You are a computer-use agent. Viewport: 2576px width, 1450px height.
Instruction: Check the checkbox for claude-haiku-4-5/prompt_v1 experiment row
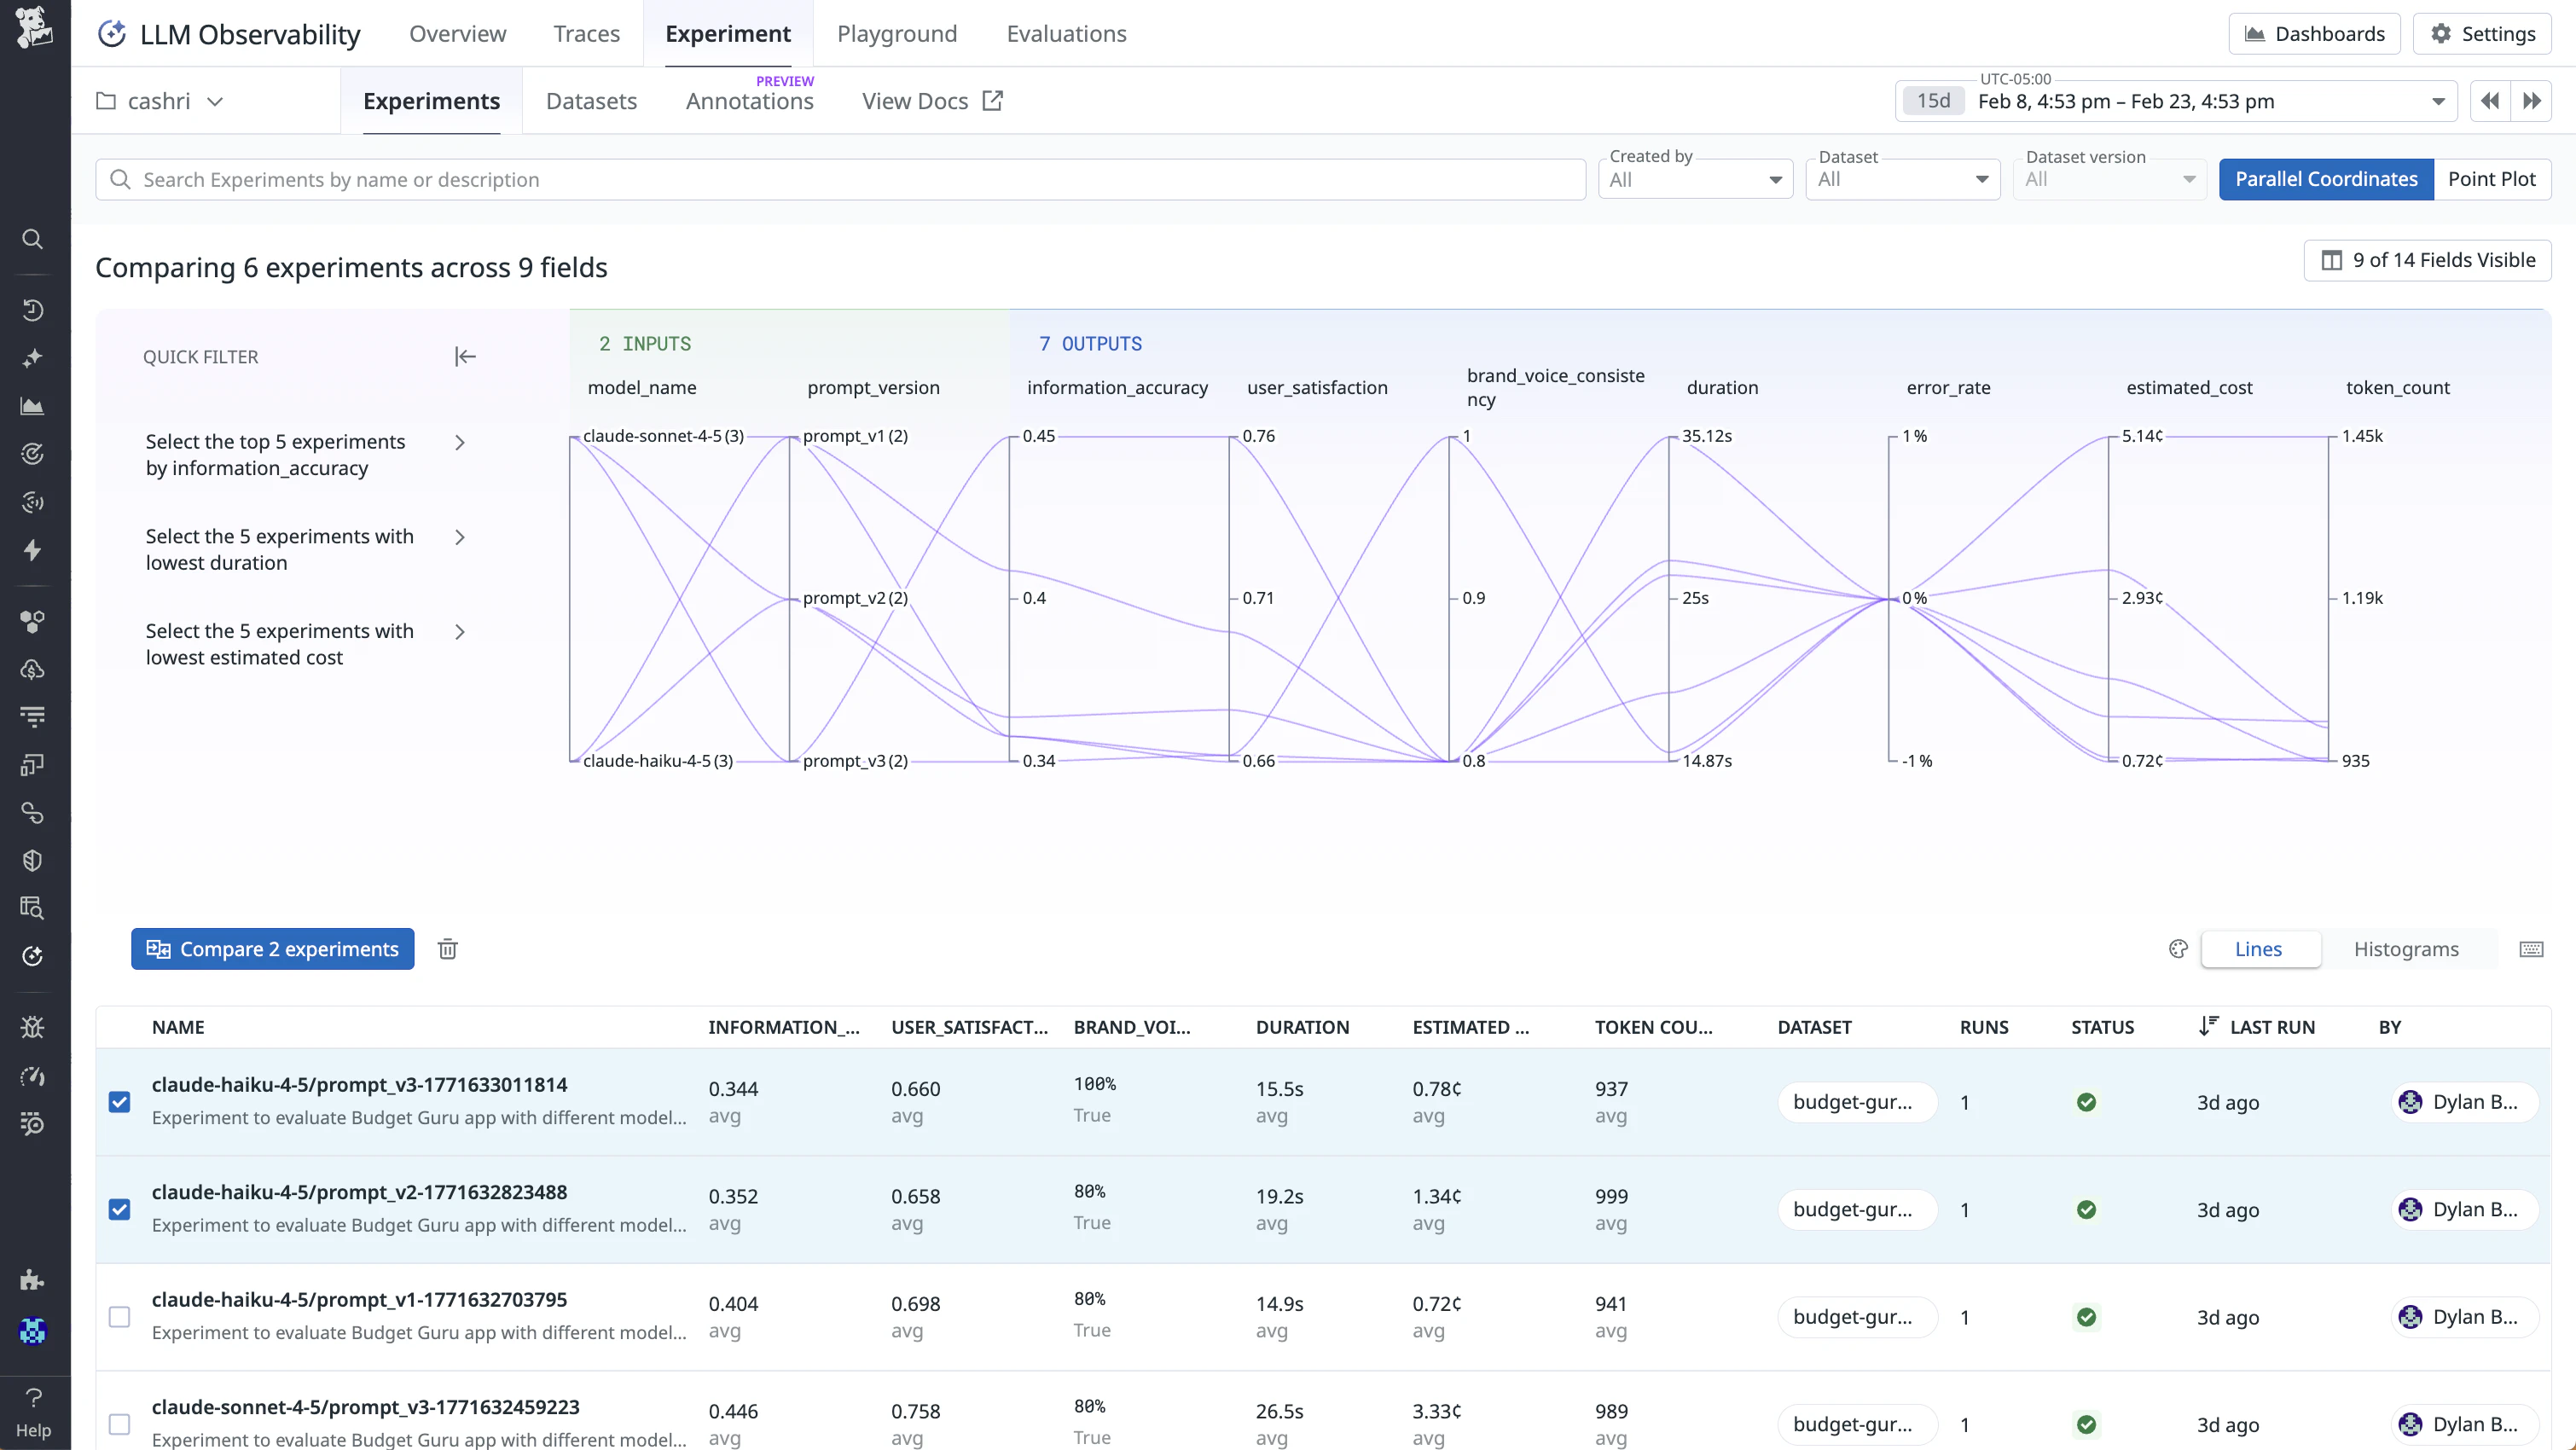tap(119, 1317)
